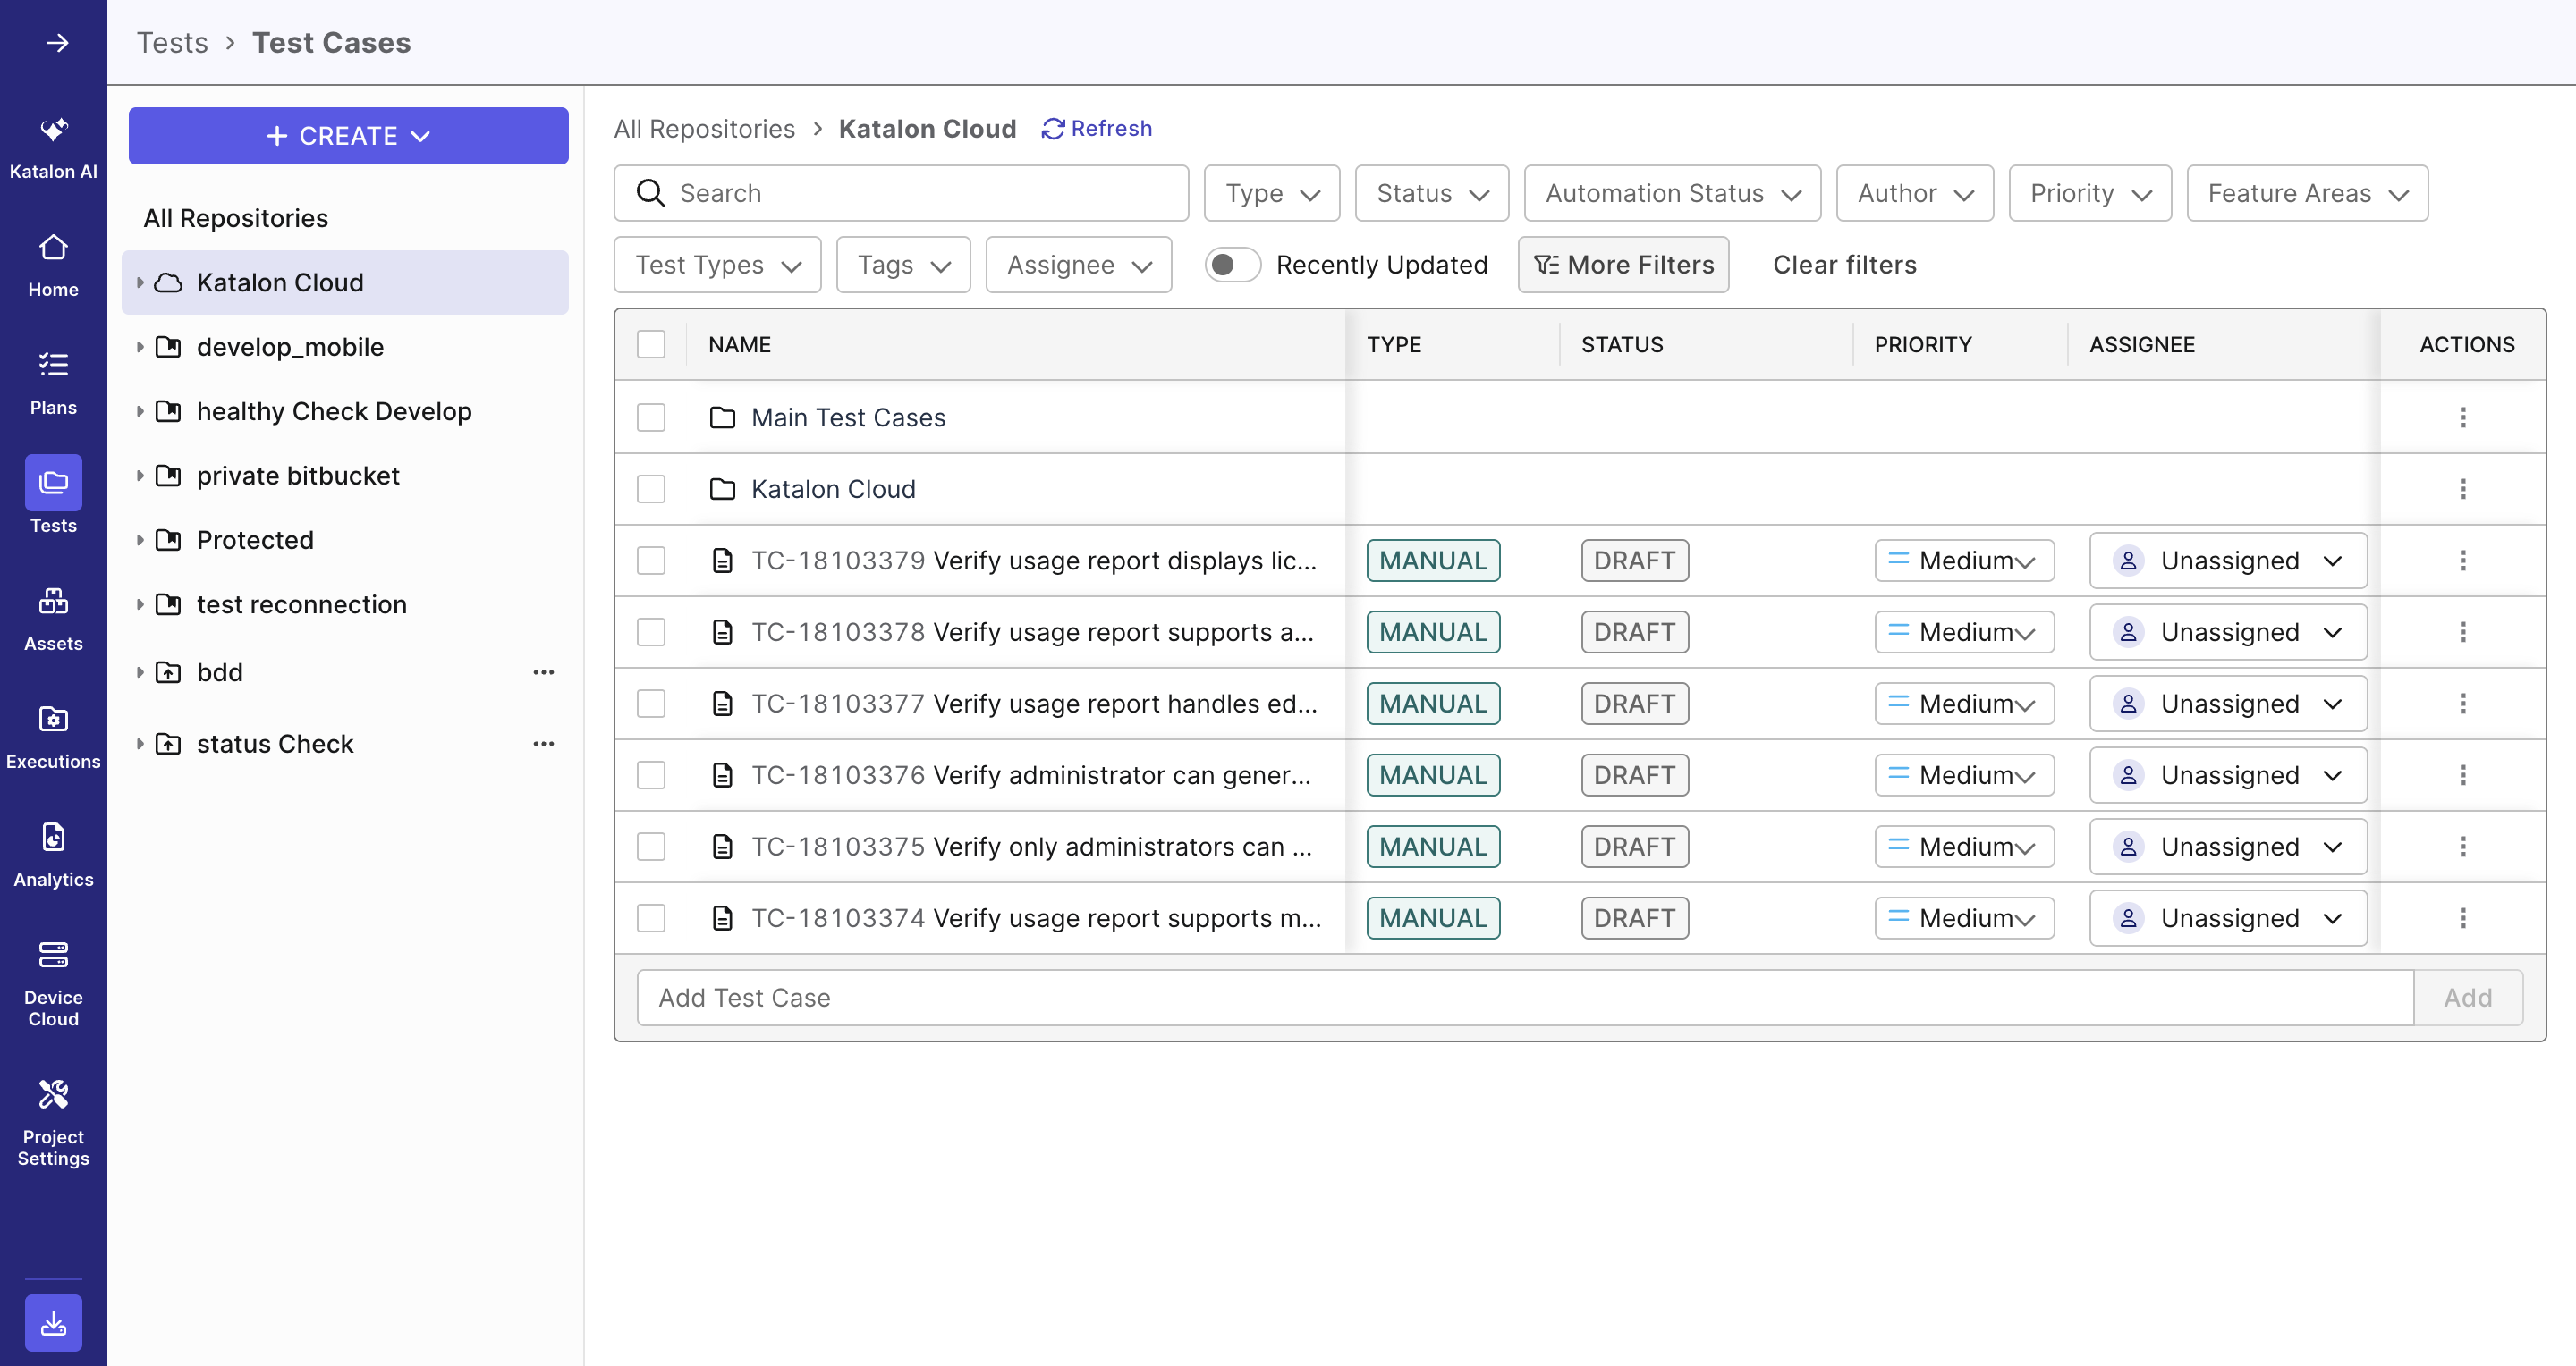Open actions menu for TC-18103374
This screenshot has width=2576, height=1366.
pos(2462,917)
